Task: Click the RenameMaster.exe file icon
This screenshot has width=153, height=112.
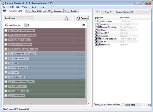Action: pos(100,39)
